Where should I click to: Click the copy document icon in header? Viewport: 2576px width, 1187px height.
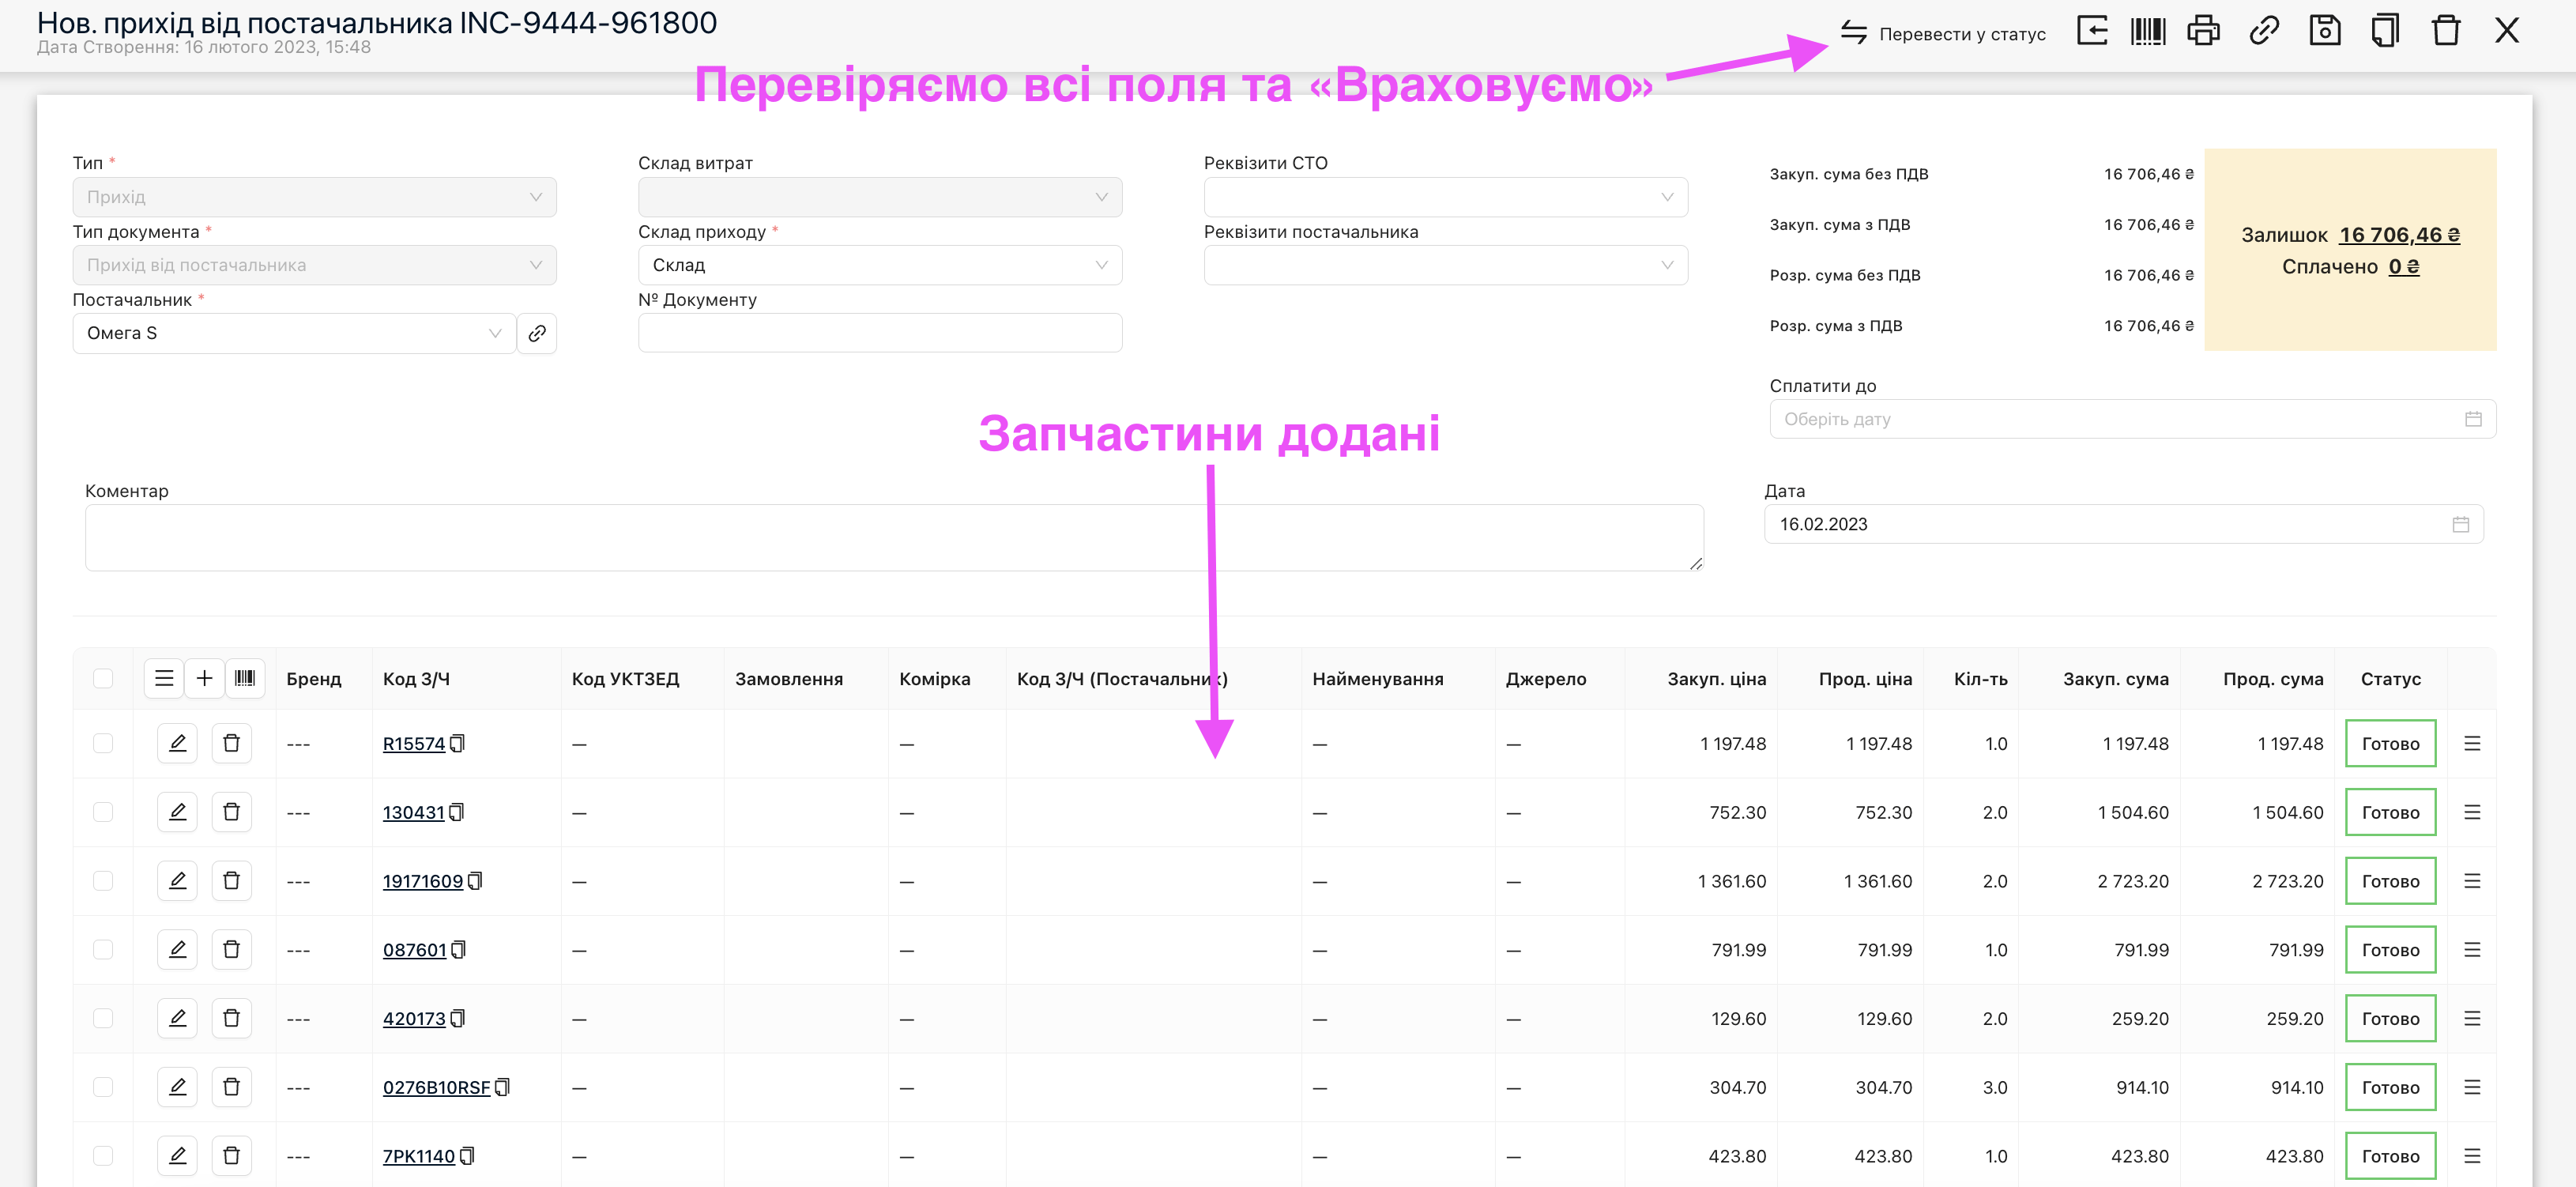tap(2385, 31)
